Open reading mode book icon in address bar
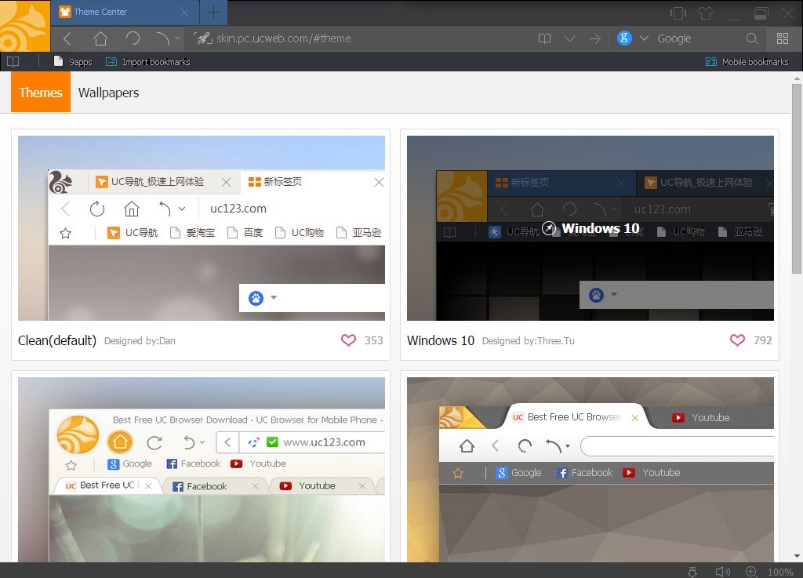The height and width of the screenshot is (578, 803). point(544,38)
